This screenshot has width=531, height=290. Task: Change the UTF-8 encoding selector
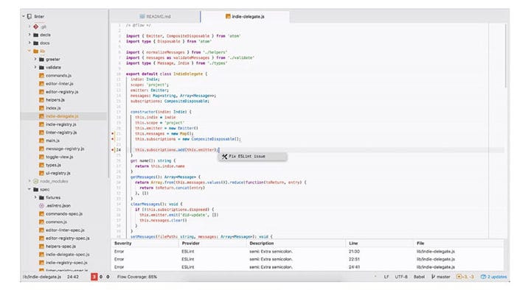point(401,277)
